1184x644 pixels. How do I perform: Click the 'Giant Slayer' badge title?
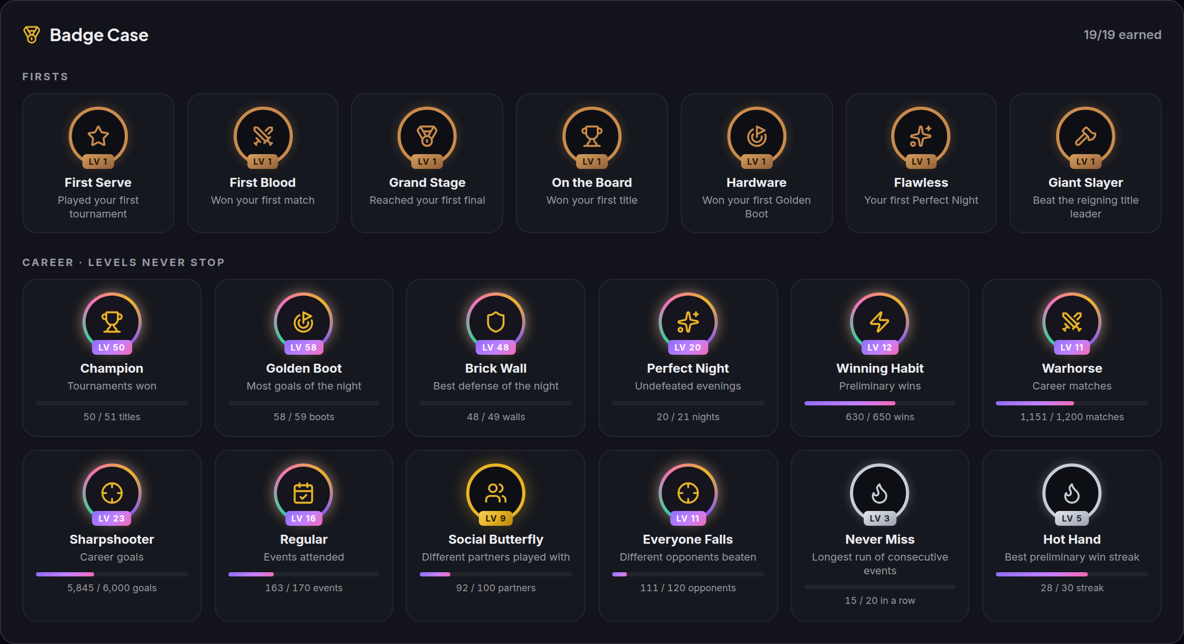[1086, 182]
